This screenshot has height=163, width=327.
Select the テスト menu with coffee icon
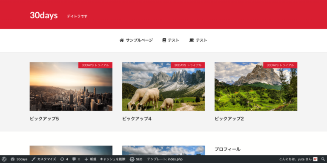[x=198, y=40]
